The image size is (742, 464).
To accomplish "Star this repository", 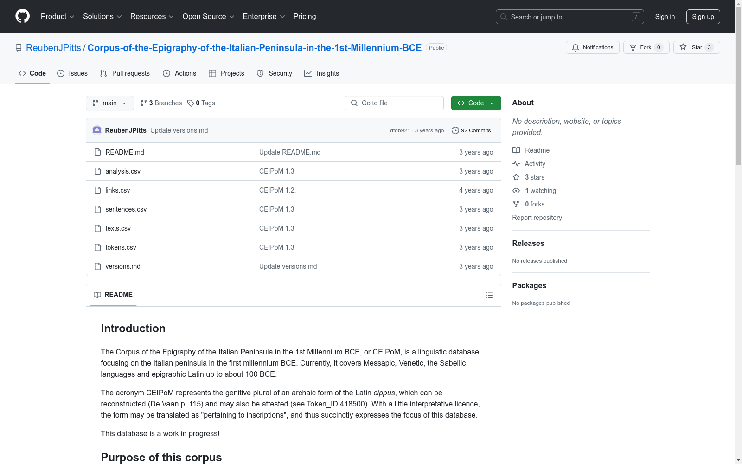I will click(696, 47).
